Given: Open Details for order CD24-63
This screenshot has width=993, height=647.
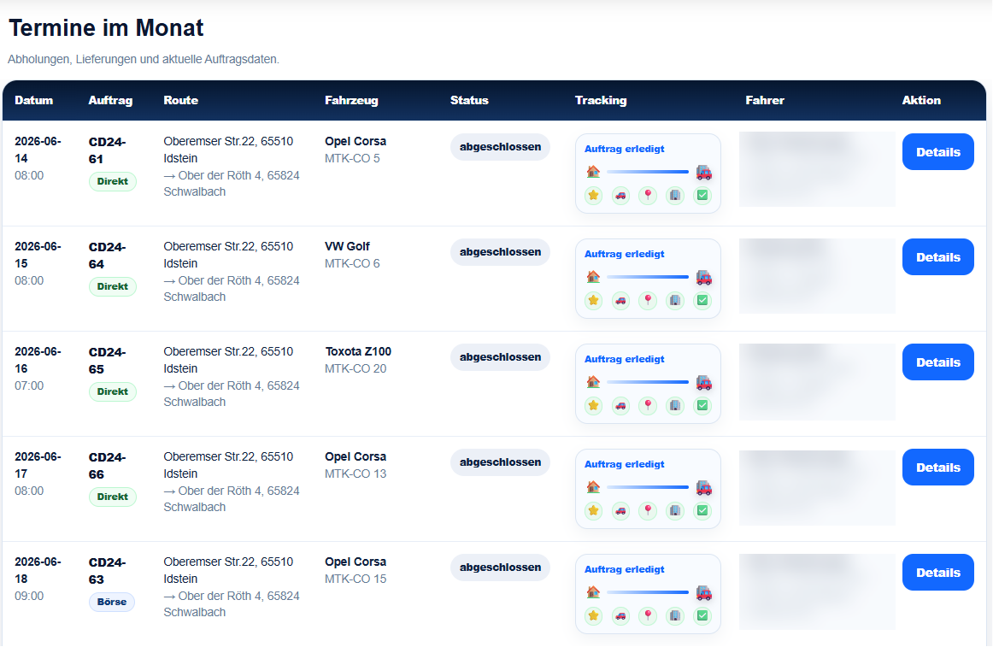Looking at the screenshot, I should tap(938, 573).
